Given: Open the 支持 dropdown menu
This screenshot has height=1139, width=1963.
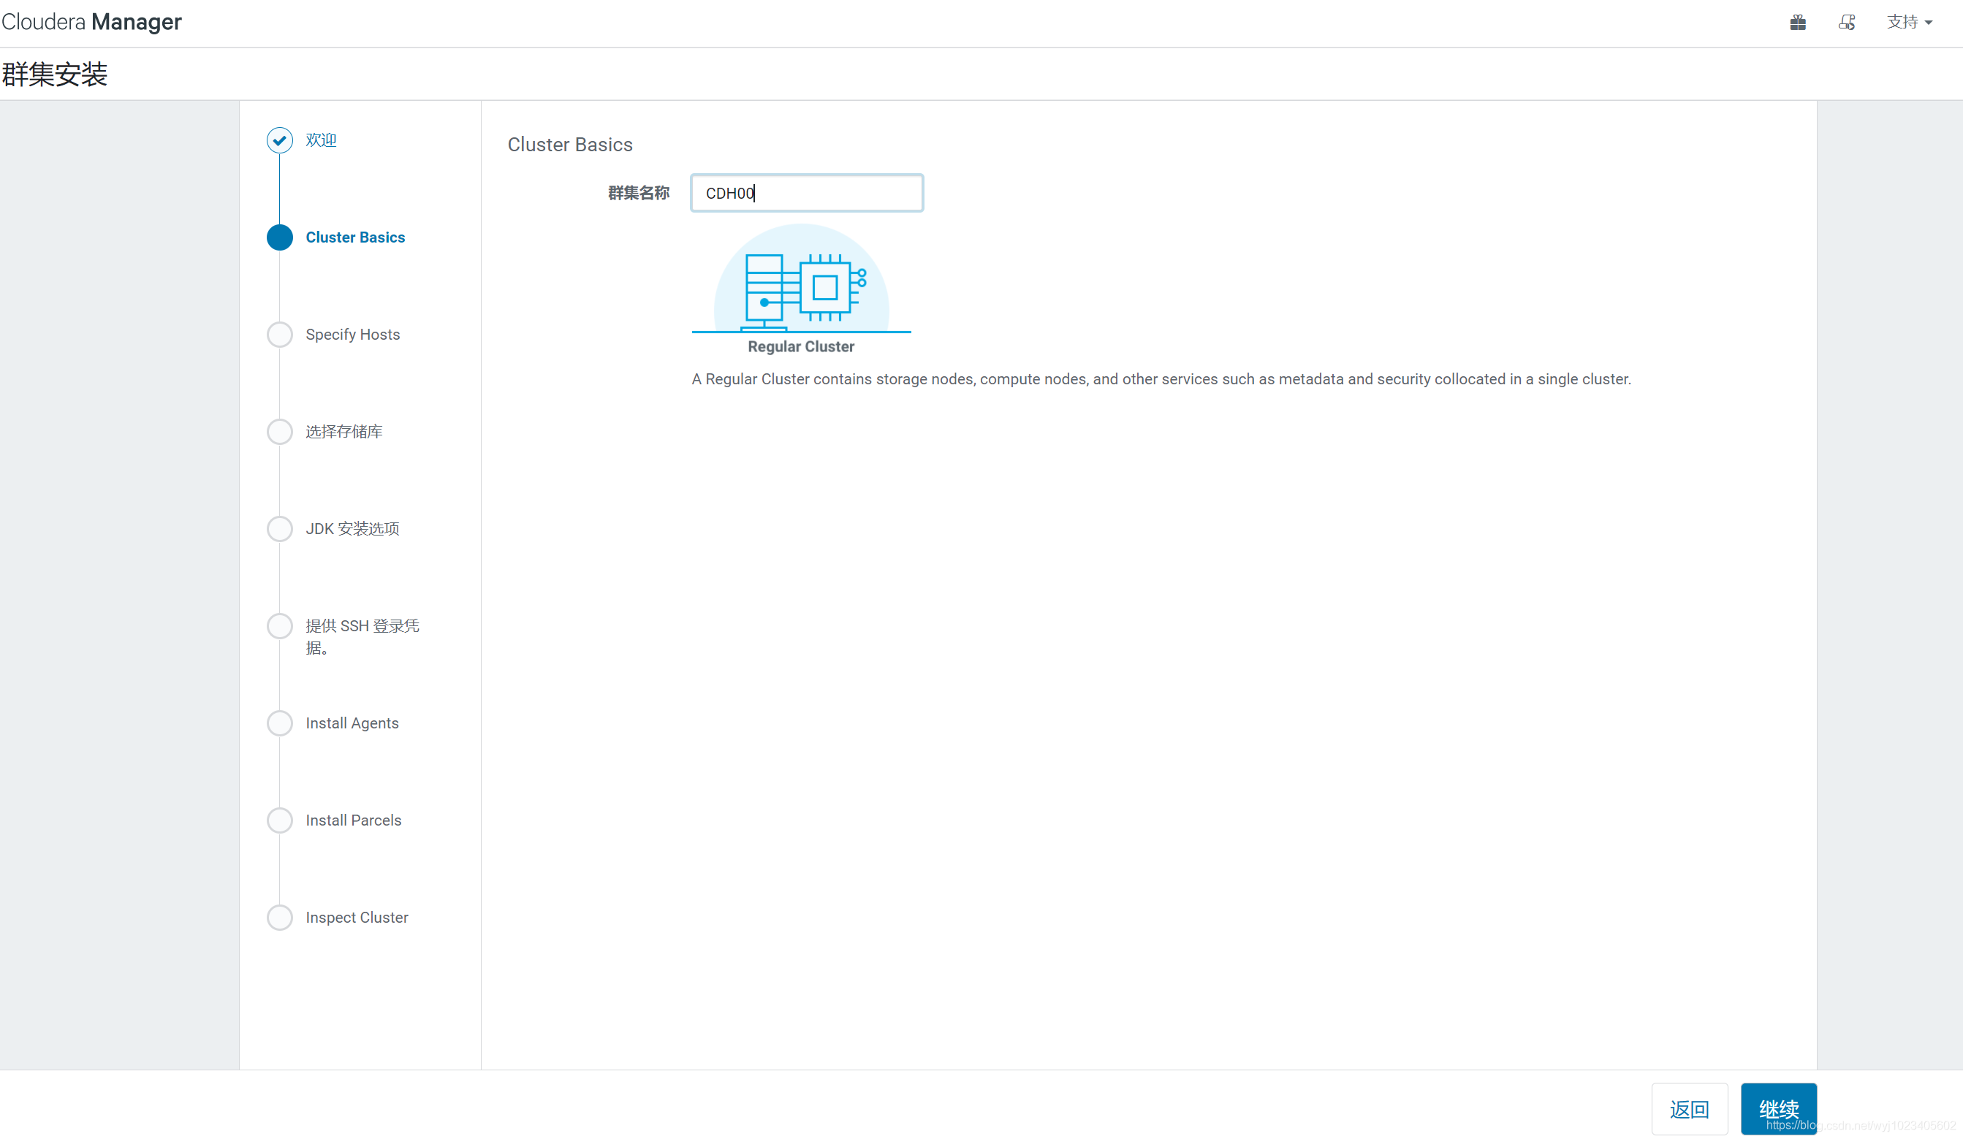Looking at the screenshot, I should click(1909, 23).
